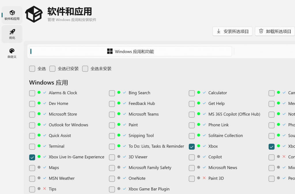Image resolution: width=295 pixels, height=194 pixels.
Task: Click the Maps app name
Action: (x=54, y=168)
